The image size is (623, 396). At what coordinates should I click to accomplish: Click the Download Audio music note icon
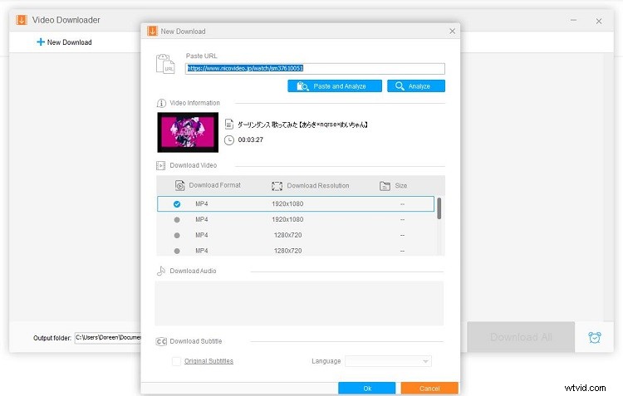click(161, 271)
